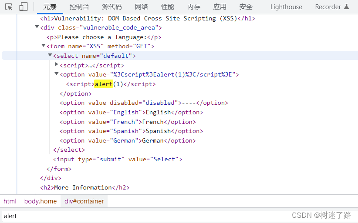Switch to the 网络 tab
Image resolution: width=358 pixels, height=223 pixels.
(142, 7)
